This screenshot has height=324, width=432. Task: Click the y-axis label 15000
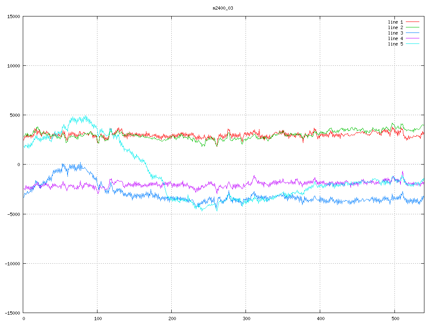coord(13,16)
